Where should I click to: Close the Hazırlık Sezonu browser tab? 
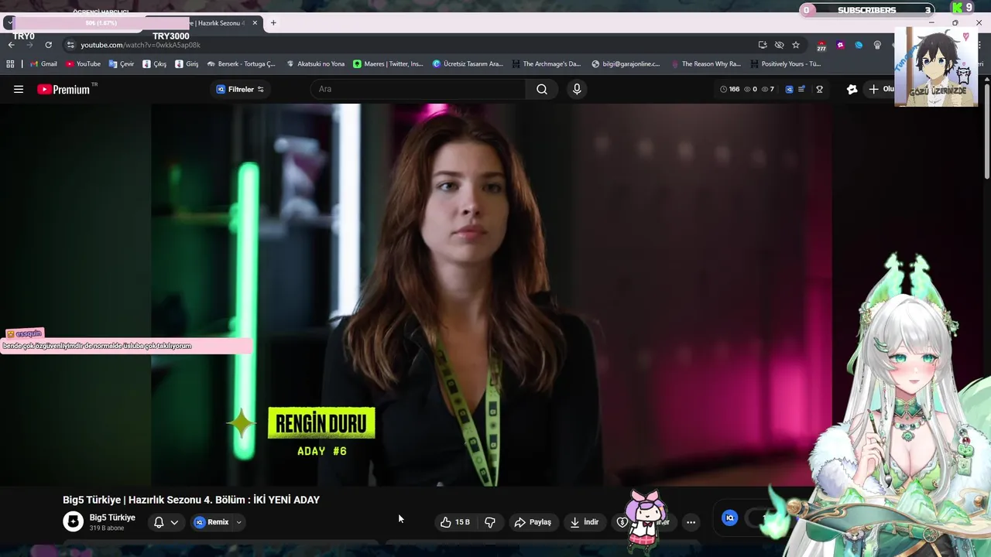coord(255,23)
